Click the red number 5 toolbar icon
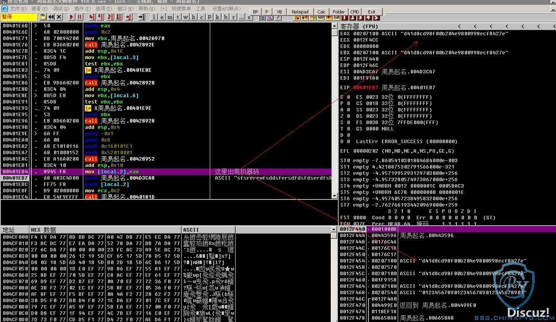The width and height of the screenshot is (556, 322). coord(376,17)
